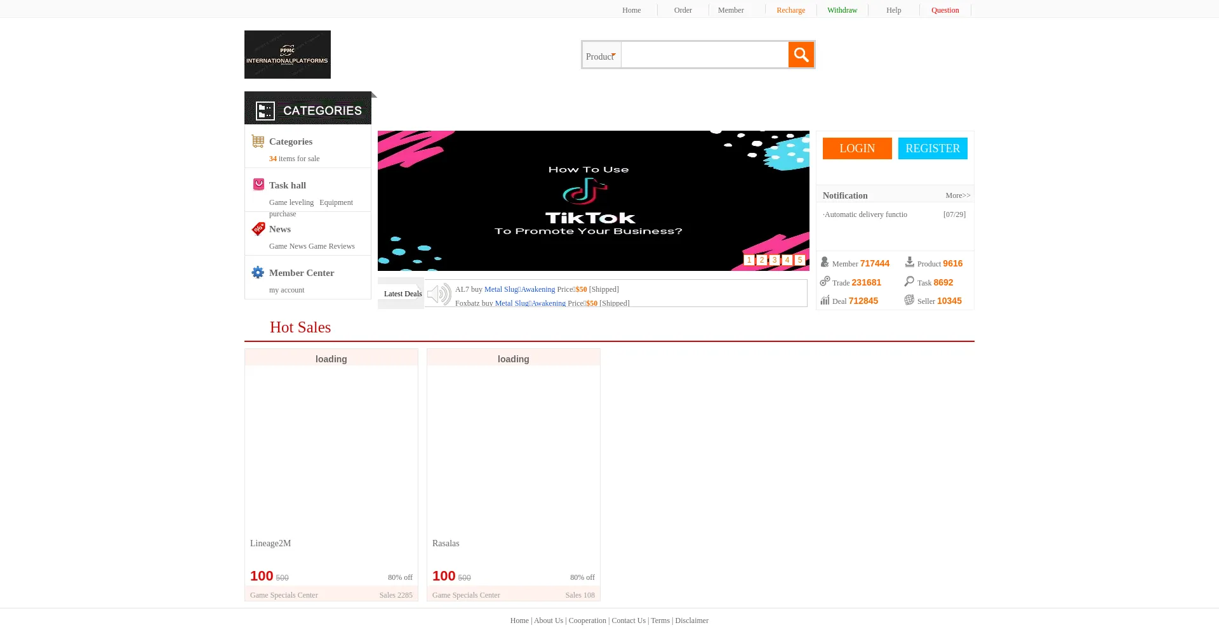Viewport: 1219px width, 630px height.
Task: Open Metal Slug Awakening link in Foxbatz deal
Action: pyautogui.click(x=530, y=303)
